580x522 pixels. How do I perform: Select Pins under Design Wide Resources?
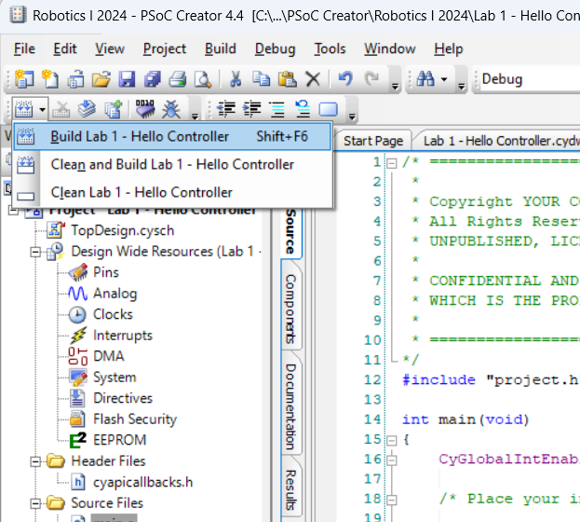point(106,273)
